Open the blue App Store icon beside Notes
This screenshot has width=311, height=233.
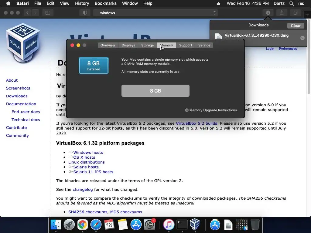tap(136, 225)
